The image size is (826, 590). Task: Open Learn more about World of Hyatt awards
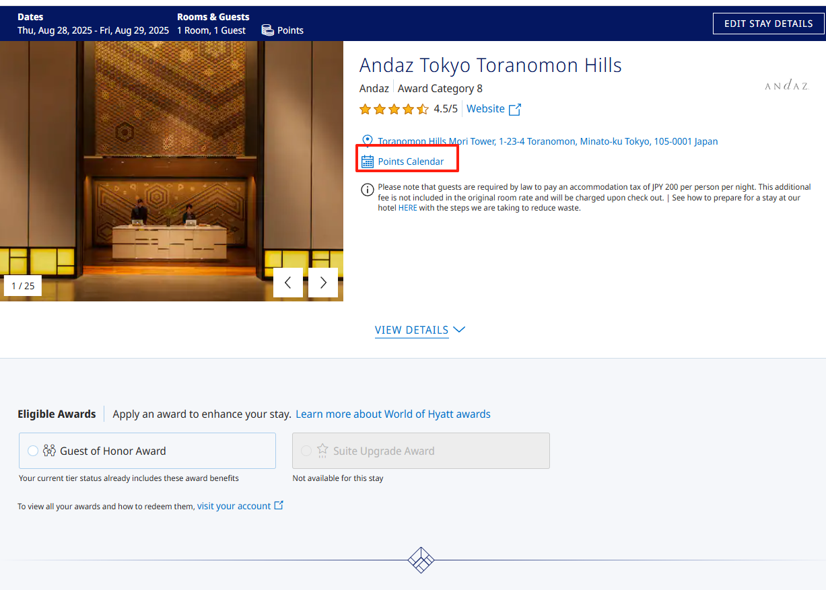coord(393,414)
